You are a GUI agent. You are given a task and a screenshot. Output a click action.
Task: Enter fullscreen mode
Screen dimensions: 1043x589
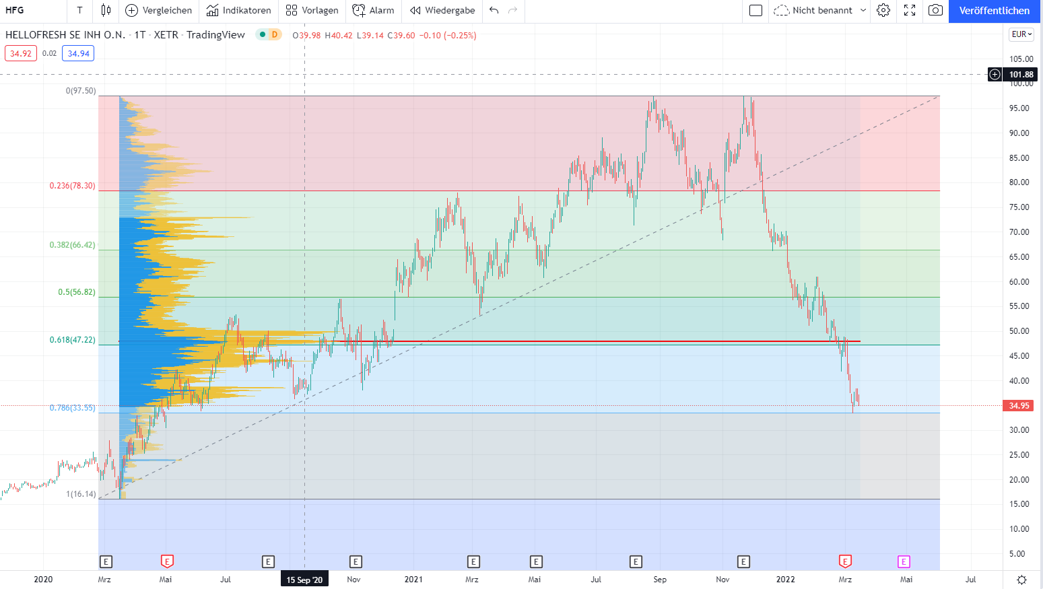(x=910, y=10)
